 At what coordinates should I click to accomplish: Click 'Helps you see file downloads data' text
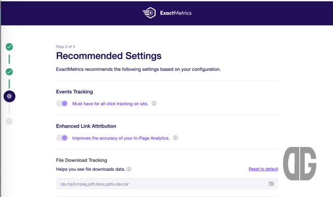click(91, 169)
